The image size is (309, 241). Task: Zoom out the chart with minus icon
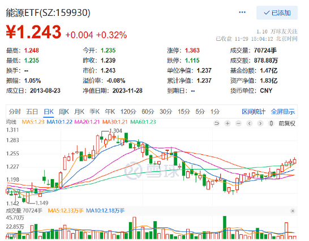pyautogui.click(x=238, y=124)
